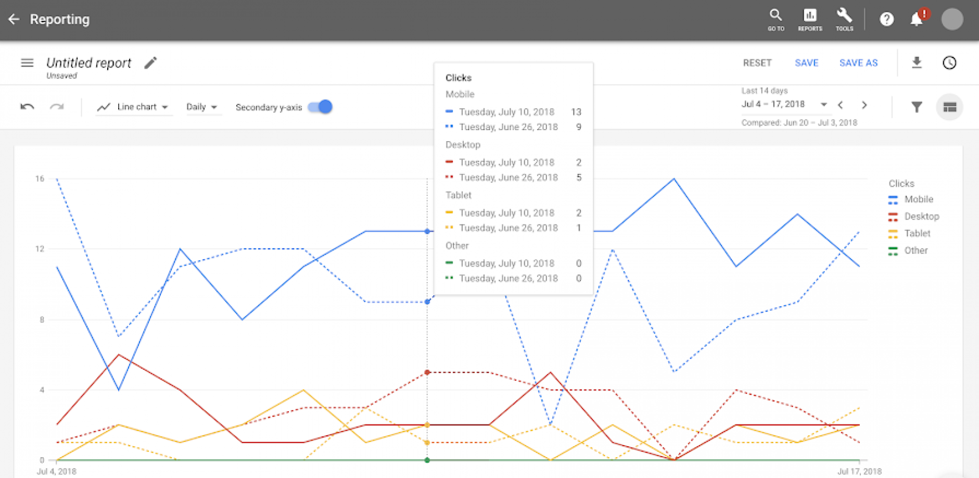Open the Go To search icon
979x478 pixels.
[775, 20]
